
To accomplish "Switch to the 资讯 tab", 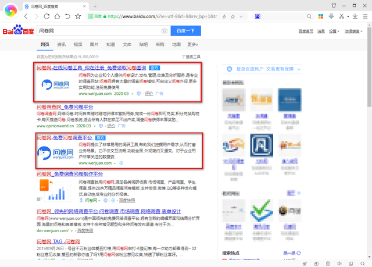I will (x=61, y=44).
